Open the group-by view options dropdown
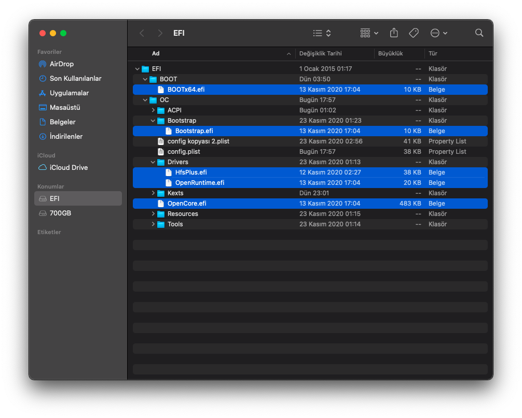Image resolution: width=522 pixels, height=418 pixels. point(369,33)
